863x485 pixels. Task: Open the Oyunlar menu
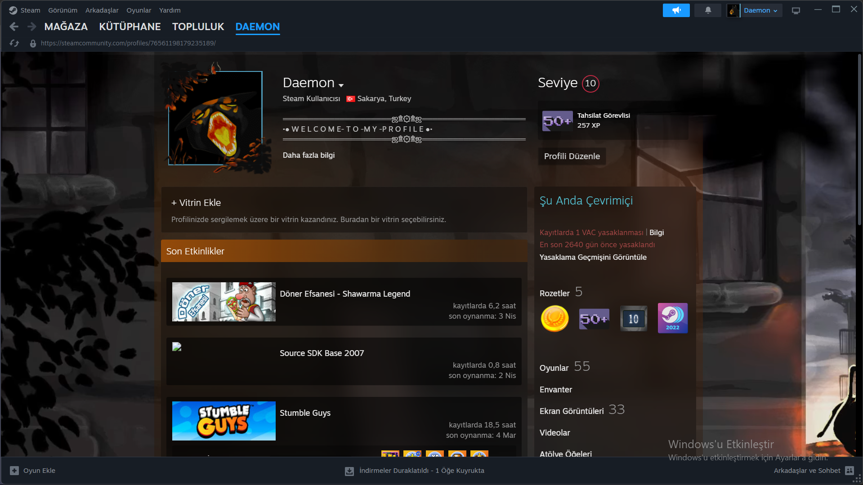pos(139,10)
